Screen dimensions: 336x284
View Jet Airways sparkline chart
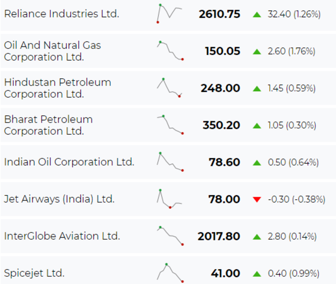pyautogui.click(x=169, y=199)
